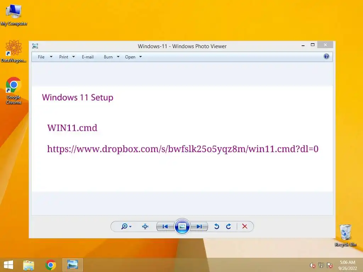Select the DataWagon desktop shortcut
This screenshot has height=272, width=363.
point(14,51)
